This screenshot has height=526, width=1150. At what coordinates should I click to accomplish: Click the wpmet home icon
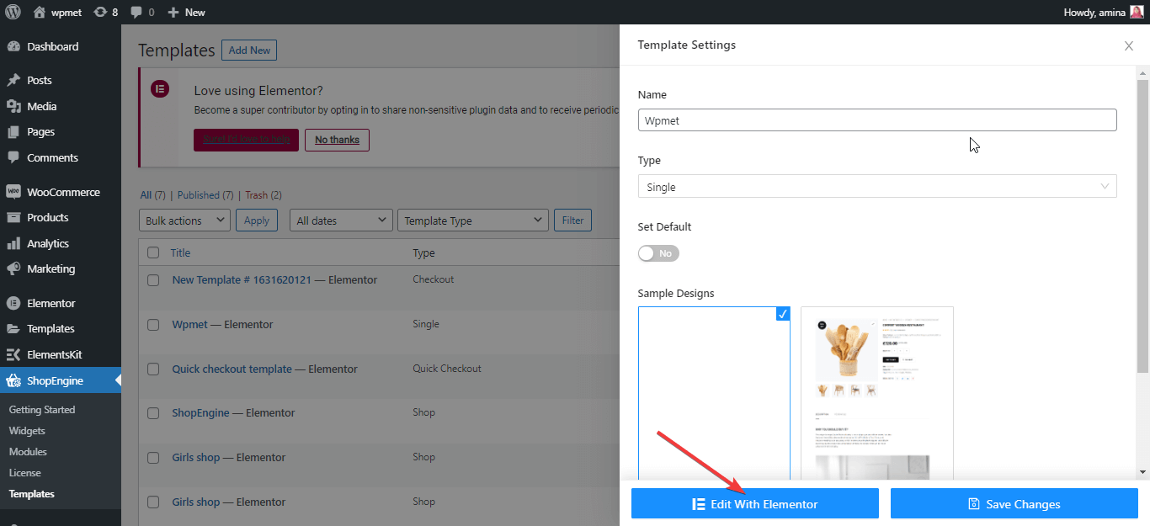coord(39,12)
